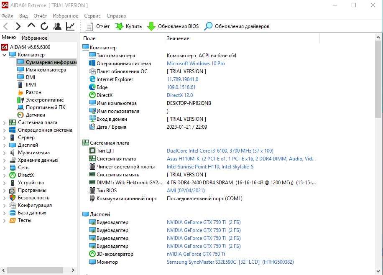Select the gauge Датчики icon in tree
The height and width of the screenshot is (275, 383).
pos(20,115)
